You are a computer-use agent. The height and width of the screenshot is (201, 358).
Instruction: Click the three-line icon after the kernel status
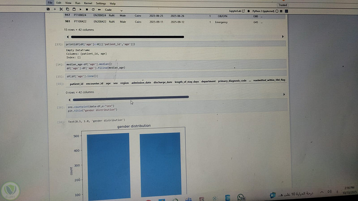pos(281,11)
